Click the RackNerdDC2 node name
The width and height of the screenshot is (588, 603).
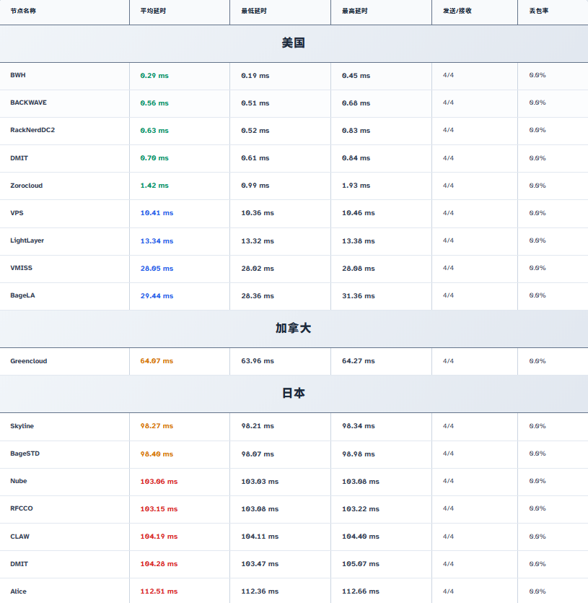[x=32, y=130]
